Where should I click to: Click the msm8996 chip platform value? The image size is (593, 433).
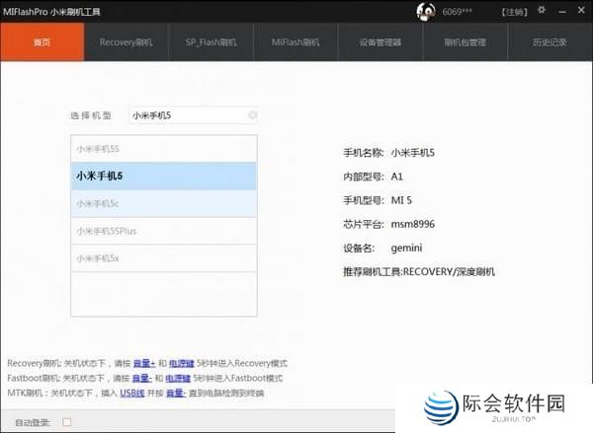413,224
